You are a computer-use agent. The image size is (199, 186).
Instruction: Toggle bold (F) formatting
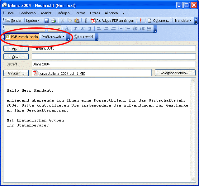[x=75, y=29]
